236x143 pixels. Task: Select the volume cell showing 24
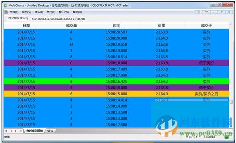click(71, 45)
